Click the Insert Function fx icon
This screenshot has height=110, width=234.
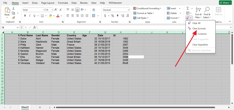coord(34,27)
